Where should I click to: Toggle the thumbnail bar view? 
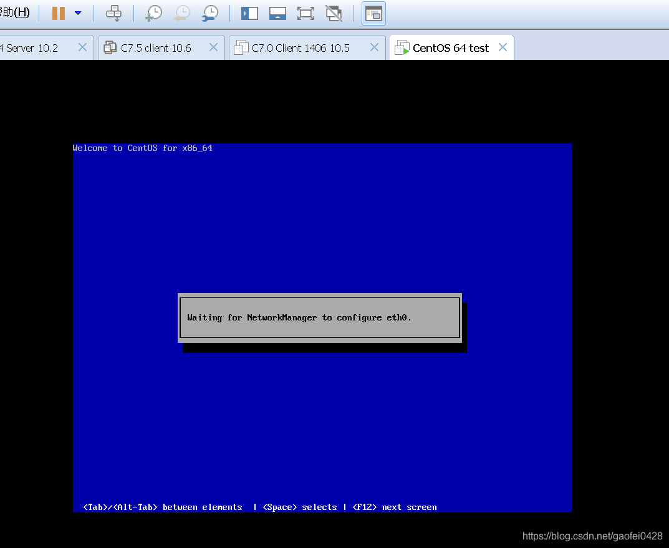tap(277, 13)
